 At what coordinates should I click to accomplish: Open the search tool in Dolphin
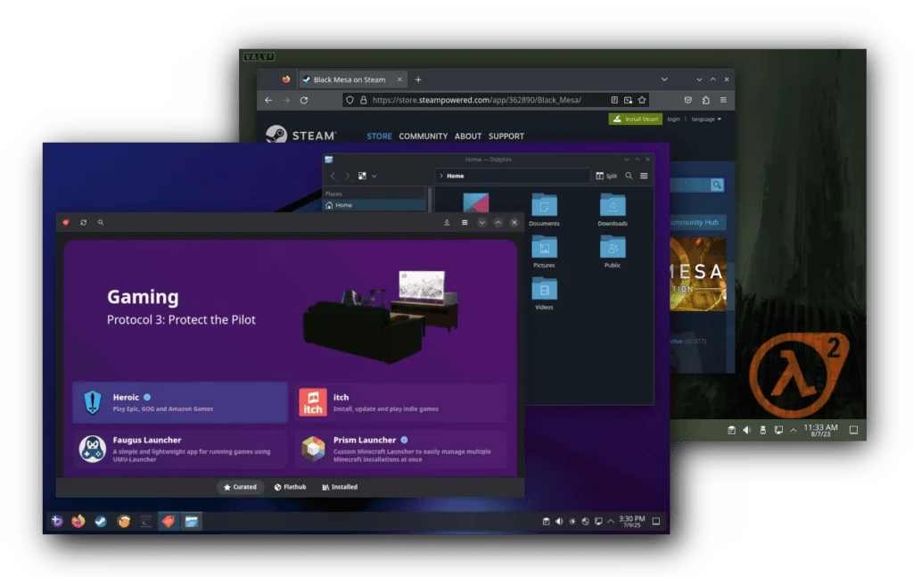click(628, 176)
